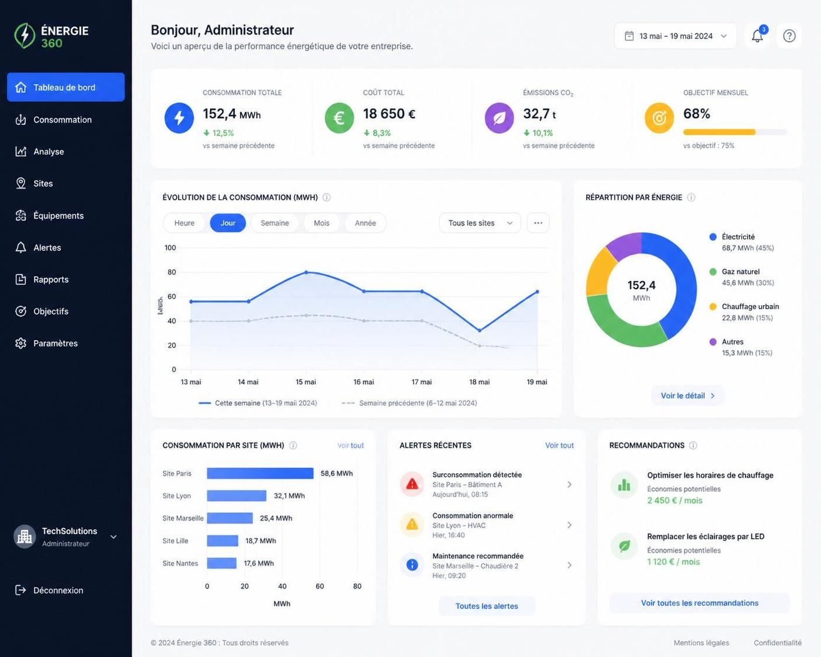
Task: Expand Consommation anormale alert chevron
Action: coord(569,525)
